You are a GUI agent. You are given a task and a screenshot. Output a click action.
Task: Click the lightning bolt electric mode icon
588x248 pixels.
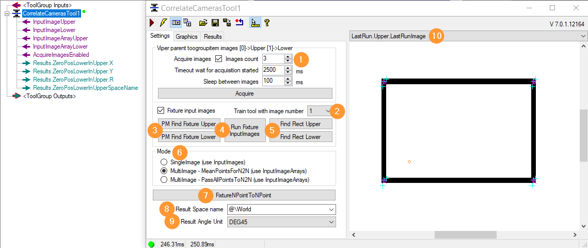pos(163,23)
